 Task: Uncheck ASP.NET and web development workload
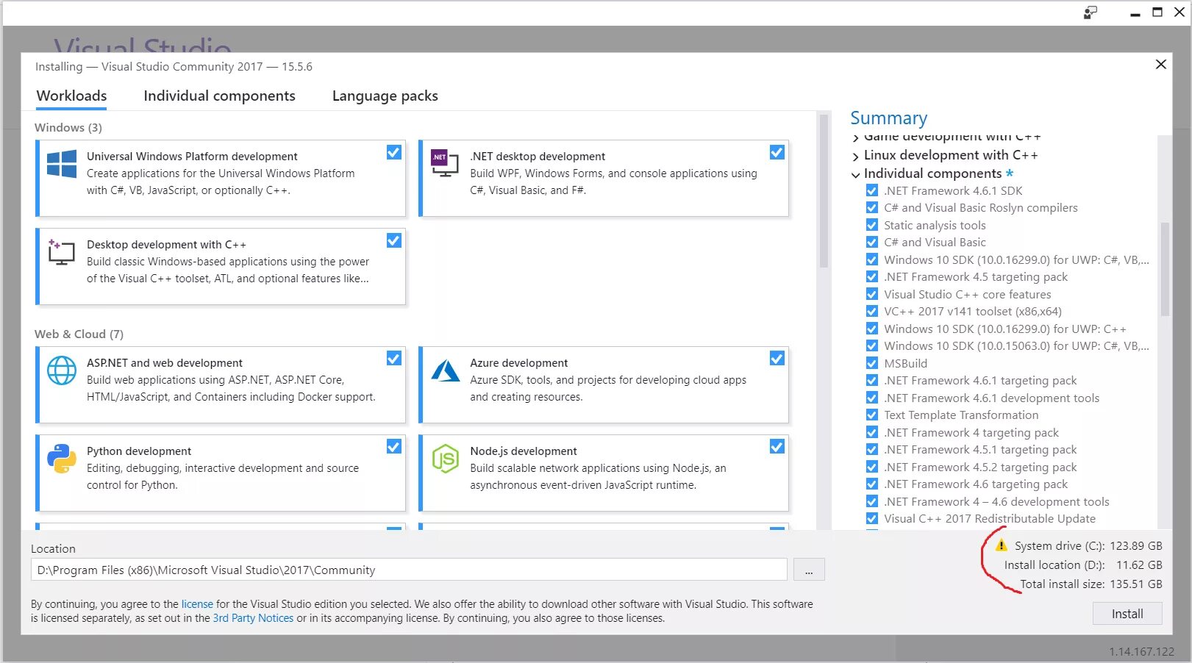(x=394, y=358)
